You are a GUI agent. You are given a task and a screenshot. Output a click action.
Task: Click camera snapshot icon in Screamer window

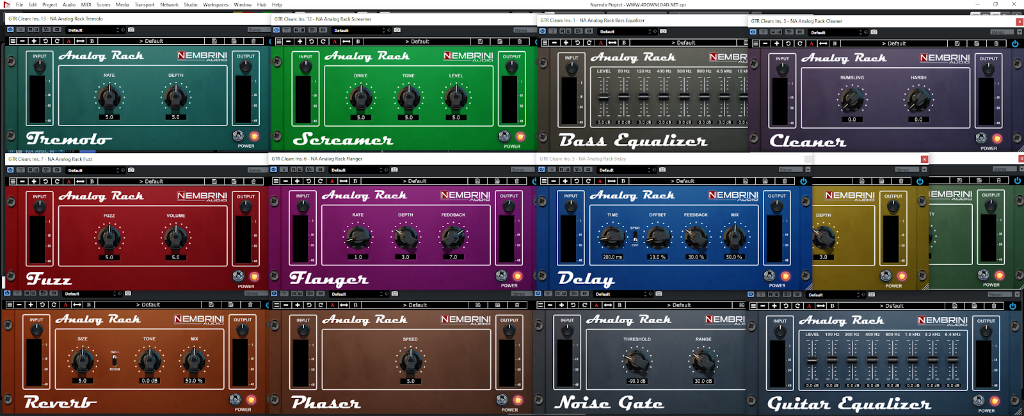point(397,30)
